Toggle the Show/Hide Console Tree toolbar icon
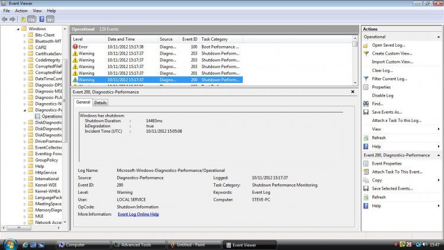The image size is (444, 250). [x=31, y=20]
